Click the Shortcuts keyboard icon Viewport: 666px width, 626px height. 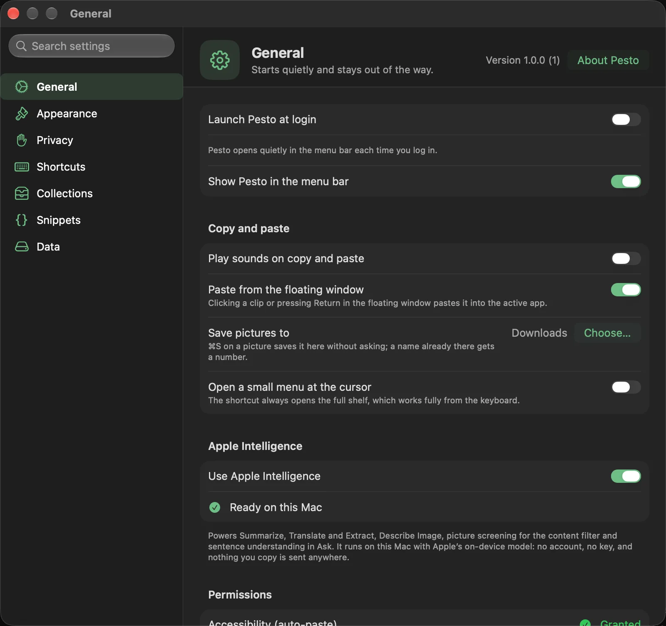[x=22, y=167]
